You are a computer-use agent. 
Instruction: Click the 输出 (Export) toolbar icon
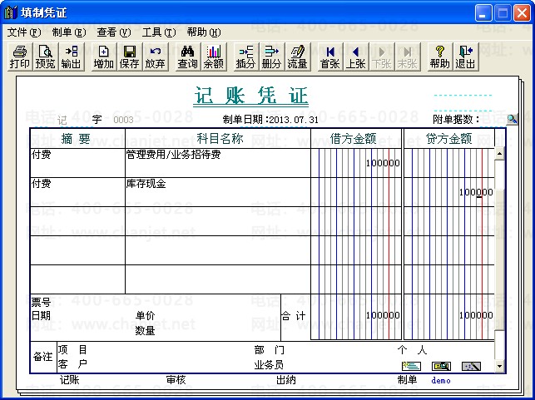point(72,57)
